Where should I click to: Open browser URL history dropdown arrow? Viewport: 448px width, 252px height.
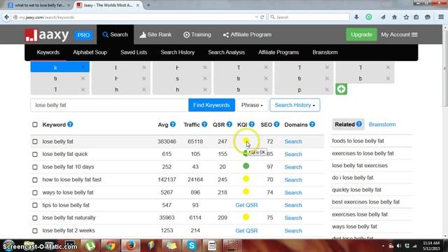[x=256, y=17]
